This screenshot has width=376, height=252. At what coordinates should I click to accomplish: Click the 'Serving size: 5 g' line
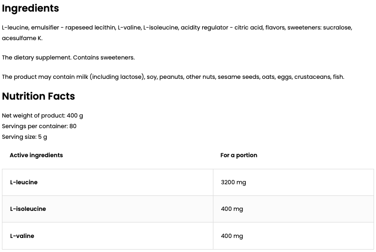pyautogui.click(x=25, y=137)
